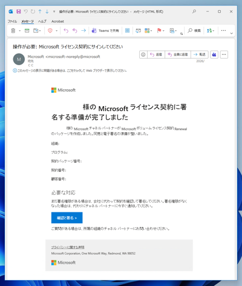The image size is (242, 286).
Task: Click the ribbon group dialog launcher
Action: (x=181, y=34)
